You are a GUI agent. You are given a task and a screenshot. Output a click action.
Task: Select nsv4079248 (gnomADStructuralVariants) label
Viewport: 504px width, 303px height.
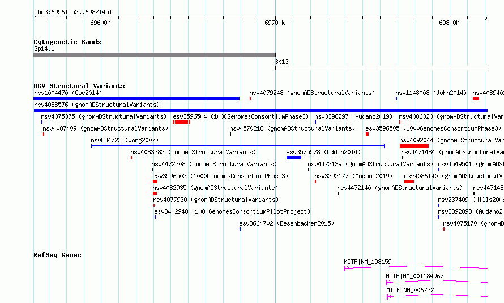pyautogui.click(x=312, y=93)
